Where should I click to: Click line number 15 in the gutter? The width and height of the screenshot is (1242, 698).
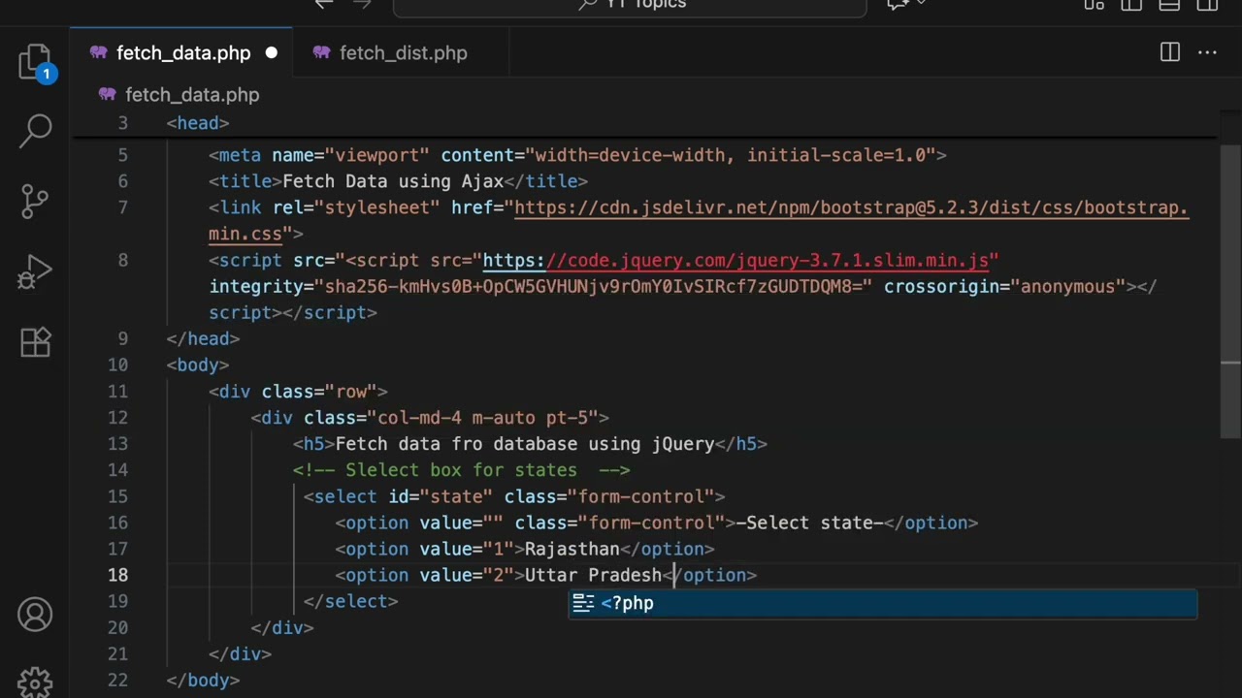(117, 496)
